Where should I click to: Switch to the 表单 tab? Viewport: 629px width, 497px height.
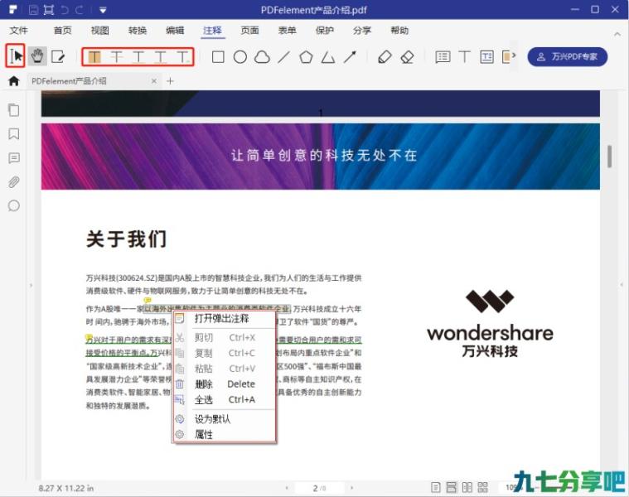pyautogui.click(x=288, y=31)
